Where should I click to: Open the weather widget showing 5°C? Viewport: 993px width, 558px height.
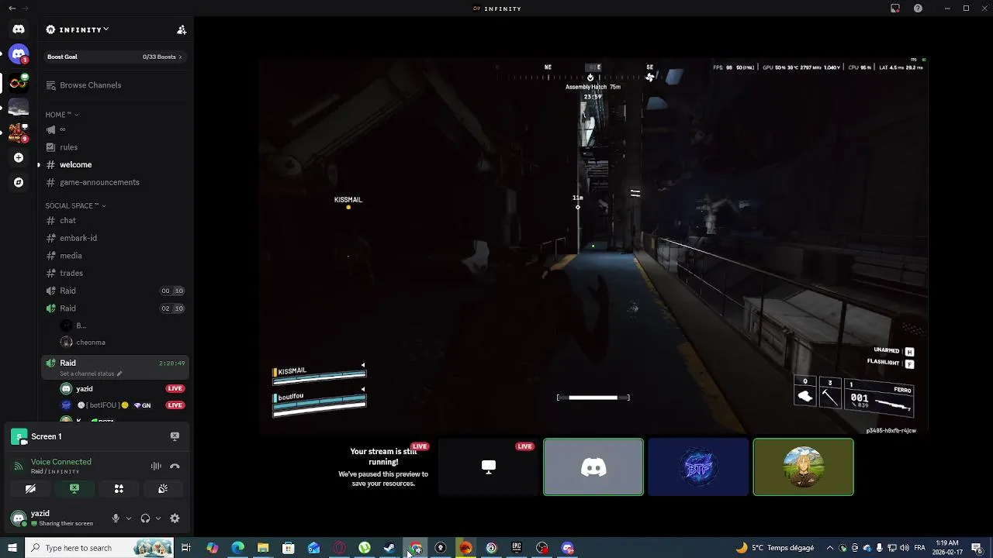tap(775, 548)
